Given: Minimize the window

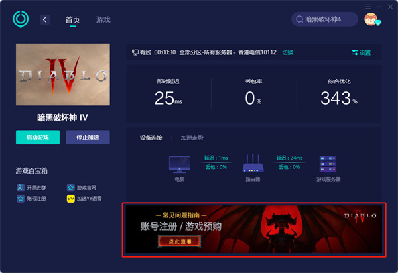Looking at the screenshot, I should [x=379, y=7].
